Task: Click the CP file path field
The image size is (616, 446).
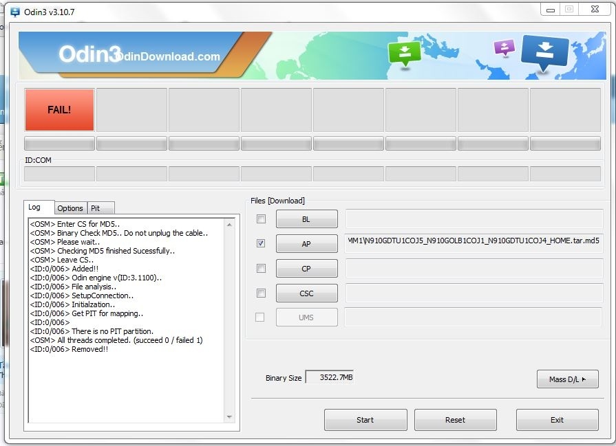Action: [474, 268]
